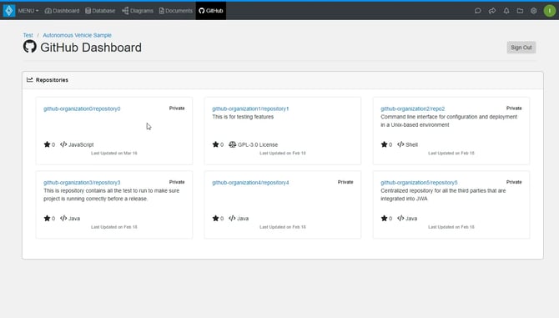Open github-organization2/repo2 link
559x318 pixels.
(x=412, y=109)
